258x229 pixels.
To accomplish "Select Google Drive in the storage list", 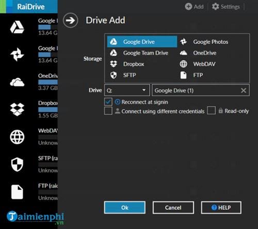I will tap(142, 42).
